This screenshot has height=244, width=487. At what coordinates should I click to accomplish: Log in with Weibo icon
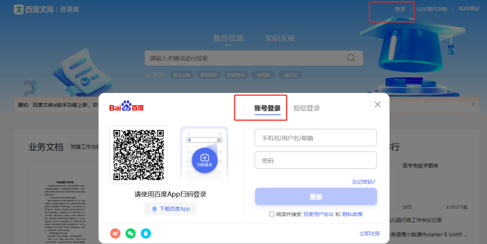tap(115, 233)
